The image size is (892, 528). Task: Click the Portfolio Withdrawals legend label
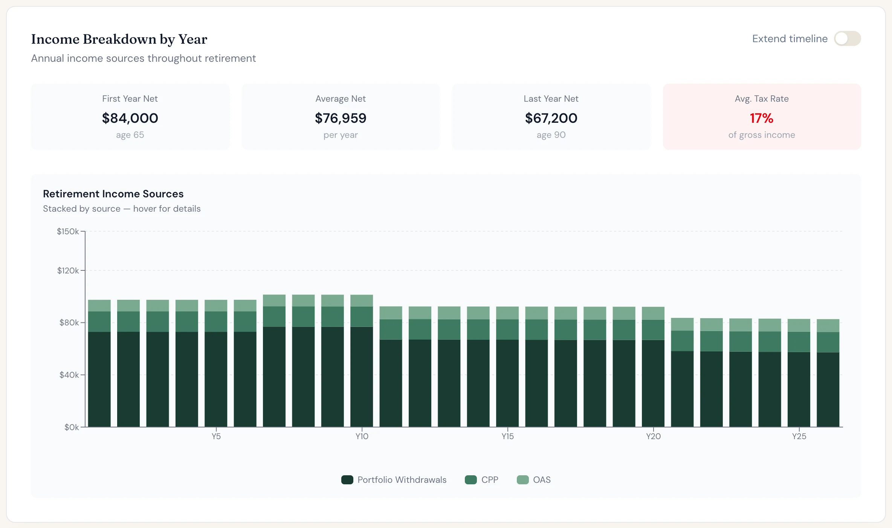coord(402,479)
